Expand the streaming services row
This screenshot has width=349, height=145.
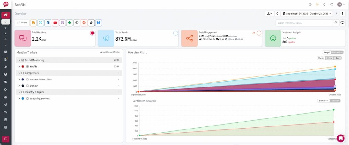(19, 98)
